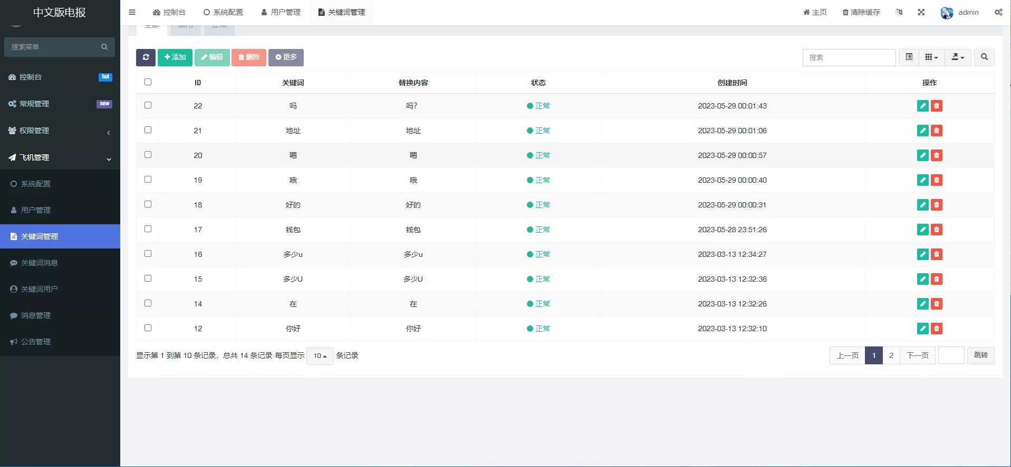Click the refresh table icon button
Screen dimensions: 1011x467
[x=146, y=57]
